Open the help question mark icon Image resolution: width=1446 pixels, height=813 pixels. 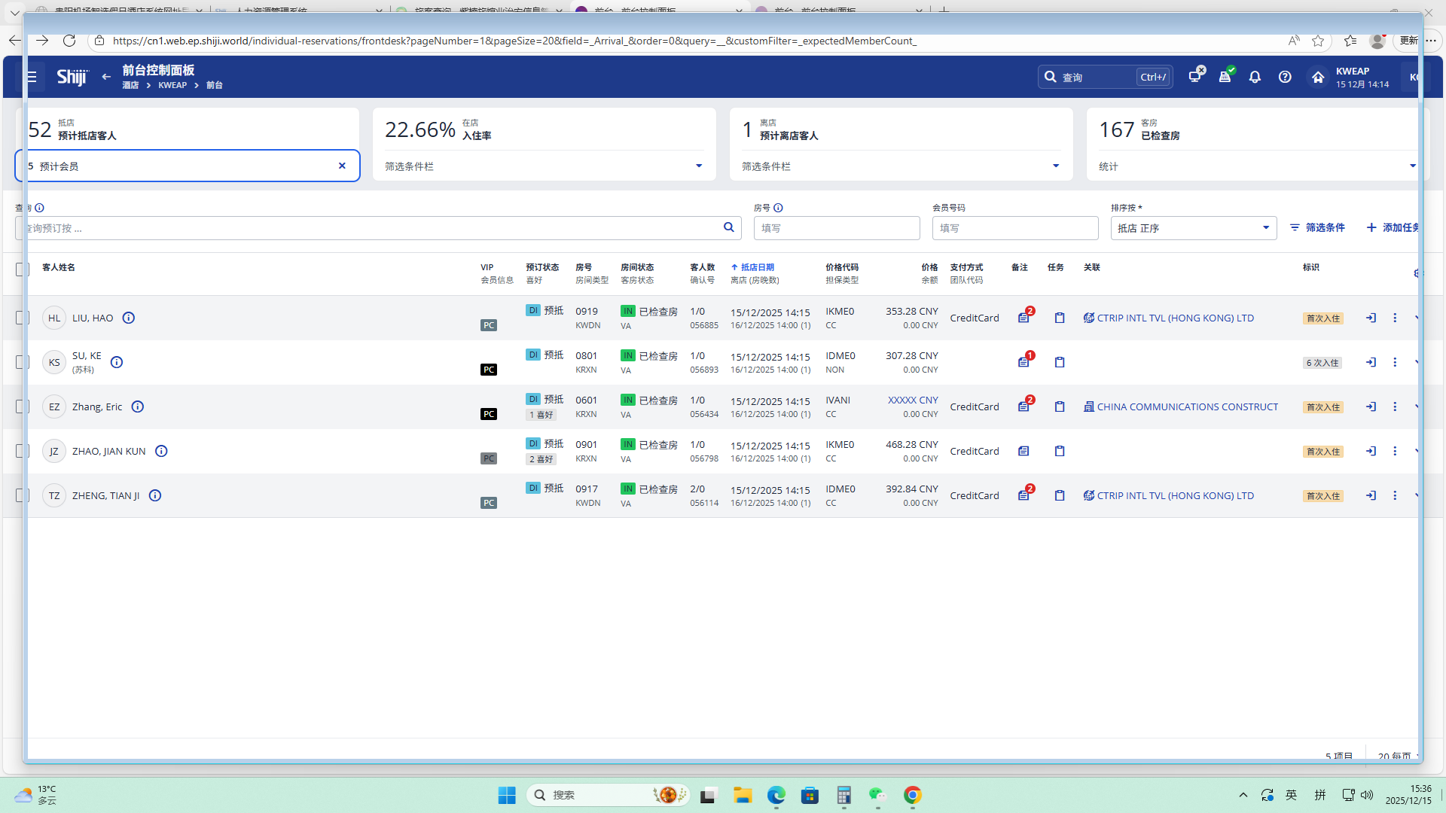point(1285,77)
